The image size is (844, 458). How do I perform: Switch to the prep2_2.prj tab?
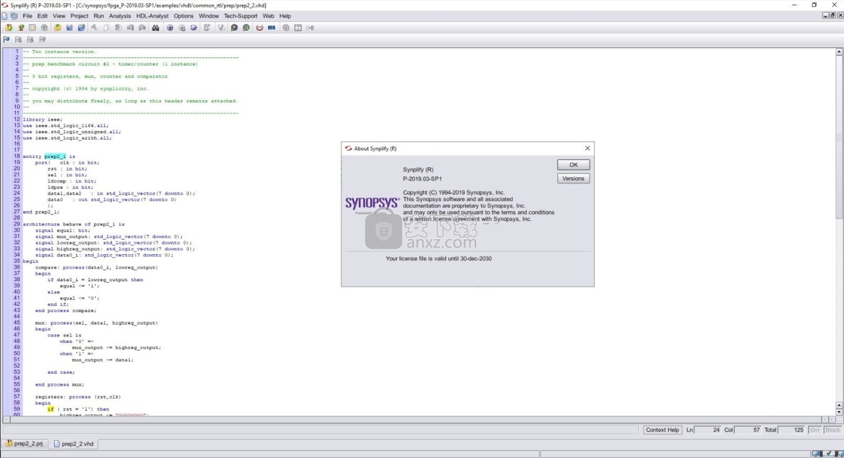click(x=24, y=444)
